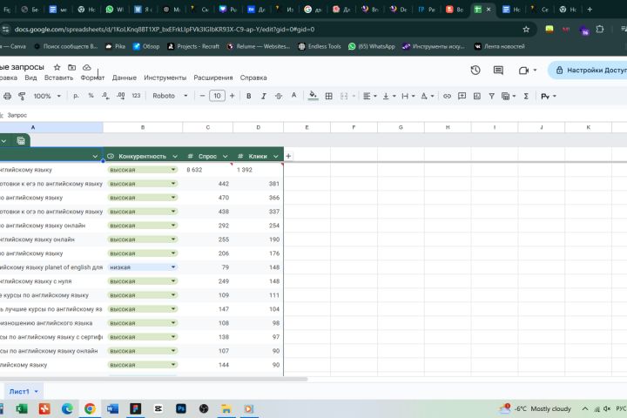Open the Chrome extensions puzzle icon

pos(599,30)
